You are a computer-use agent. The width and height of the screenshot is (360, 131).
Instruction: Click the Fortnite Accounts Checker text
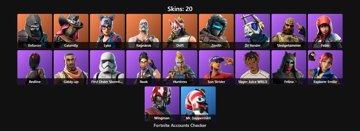point(180,125)
